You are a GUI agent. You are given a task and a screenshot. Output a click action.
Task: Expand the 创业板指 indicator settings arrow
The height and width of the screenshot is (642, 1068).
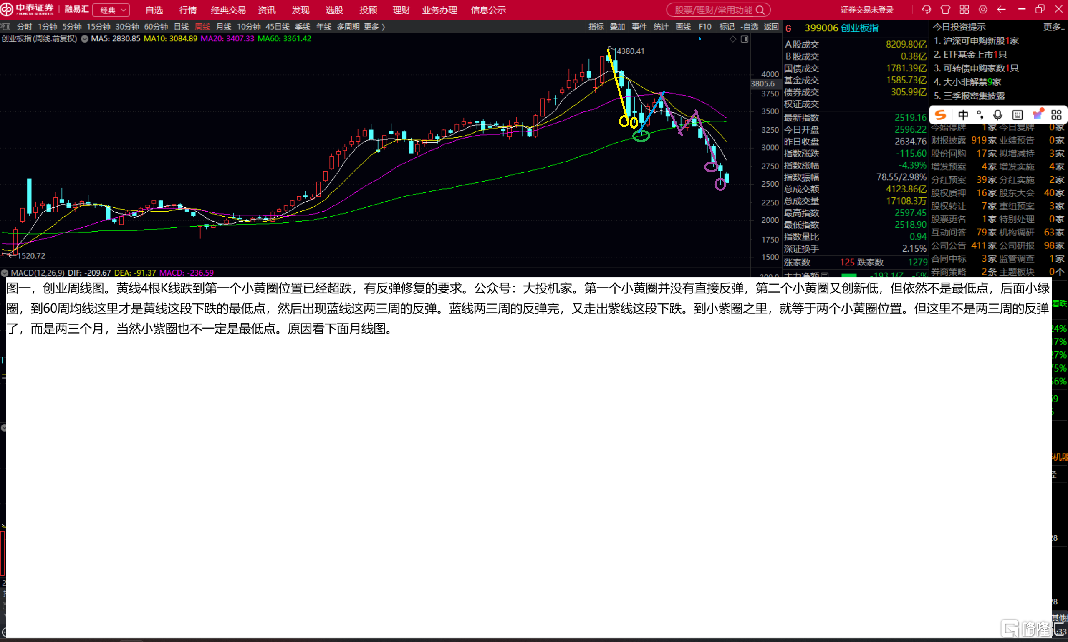(85, 39)
